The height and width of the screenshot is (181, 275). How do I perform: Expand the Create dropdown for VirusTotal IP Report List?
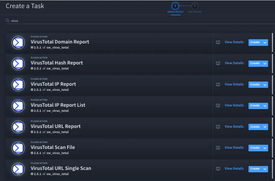tap(265, 106)
